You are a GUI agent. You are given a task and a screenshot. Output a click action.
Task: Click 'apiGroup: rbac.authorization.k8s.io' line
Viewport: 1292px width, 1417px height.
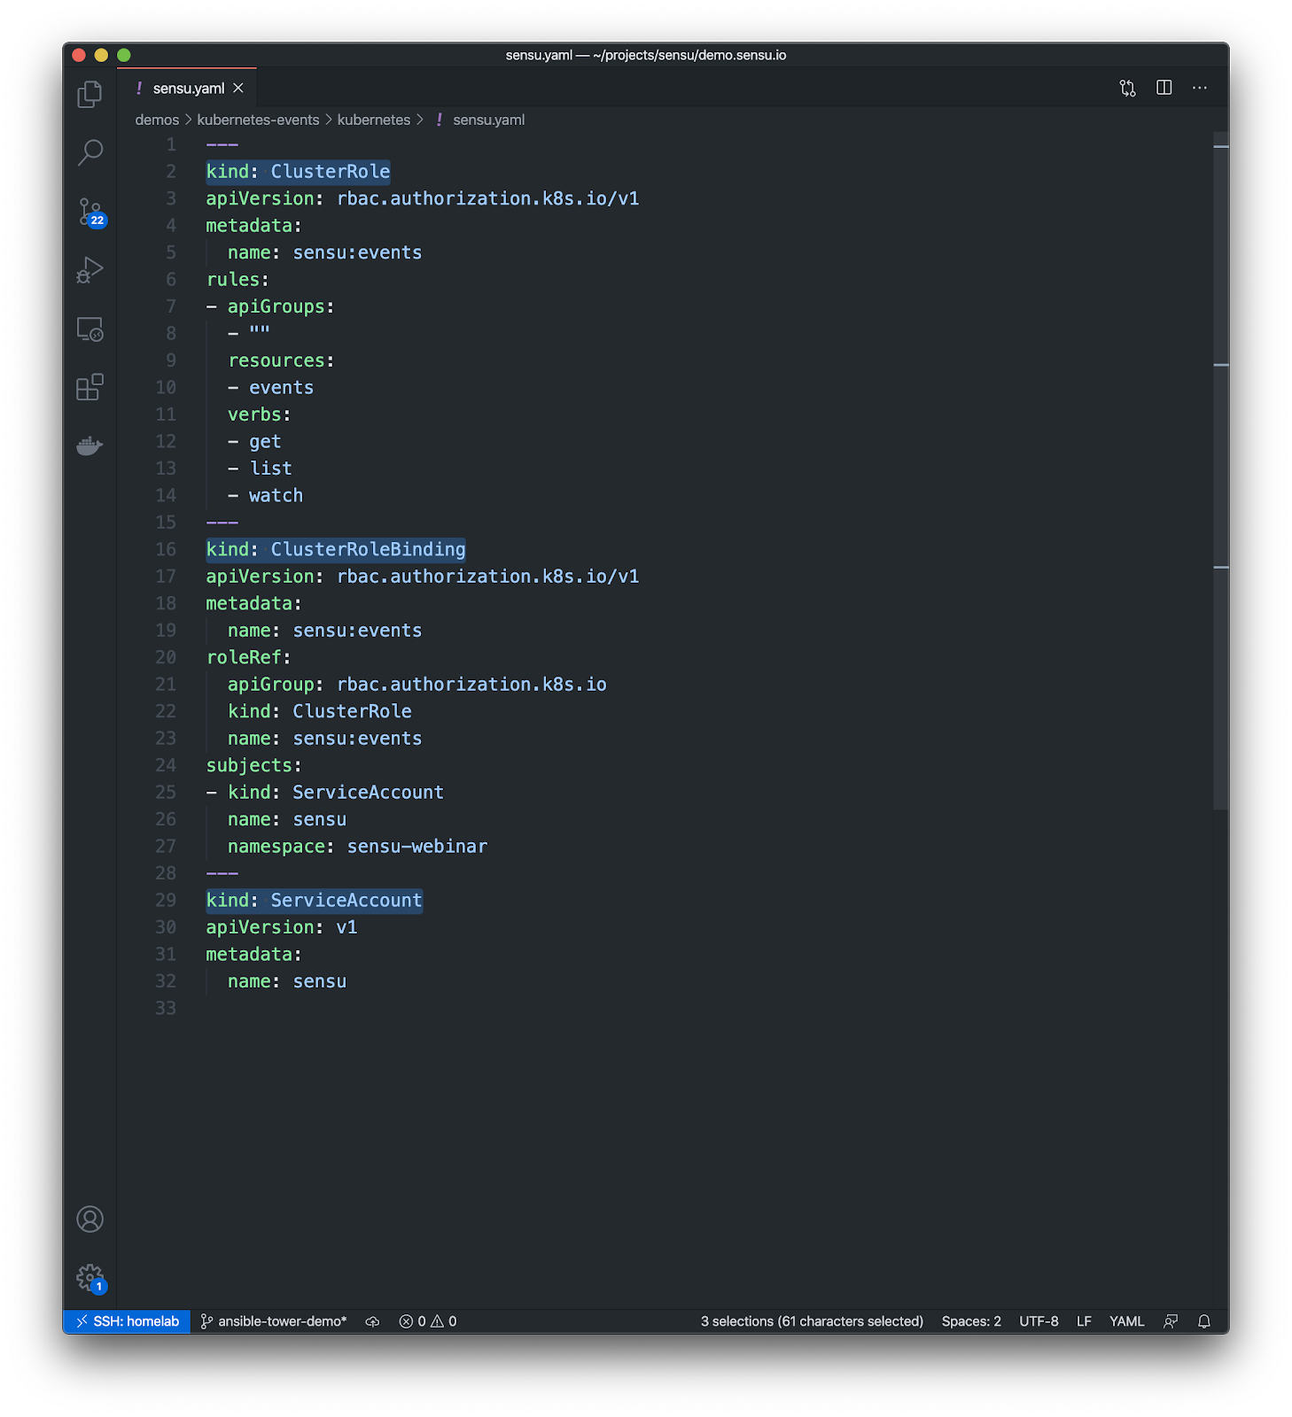(417, 685)
